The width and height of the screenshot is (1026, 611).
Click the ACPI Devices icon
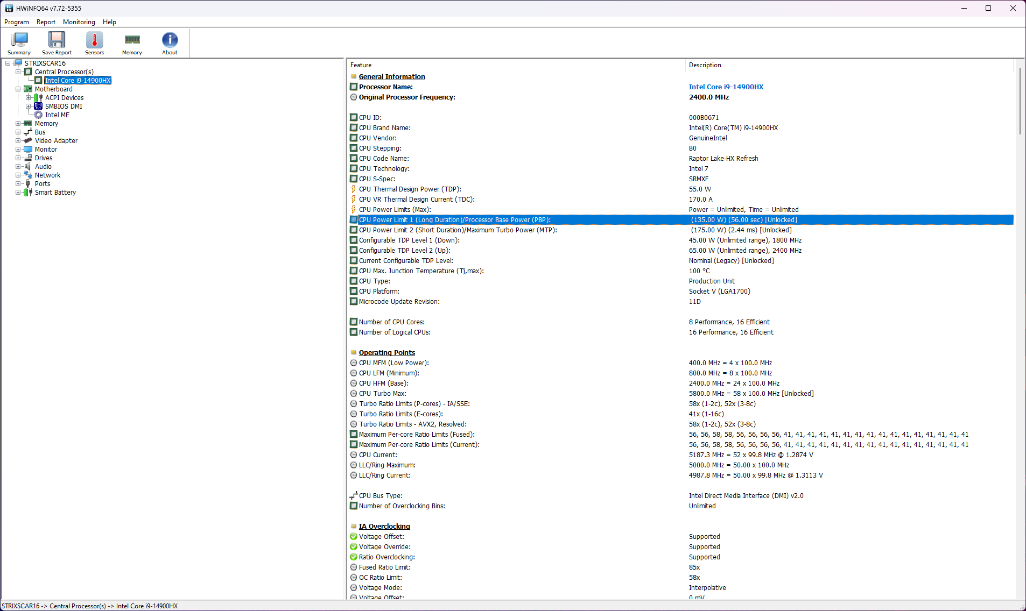pos(38,97)
